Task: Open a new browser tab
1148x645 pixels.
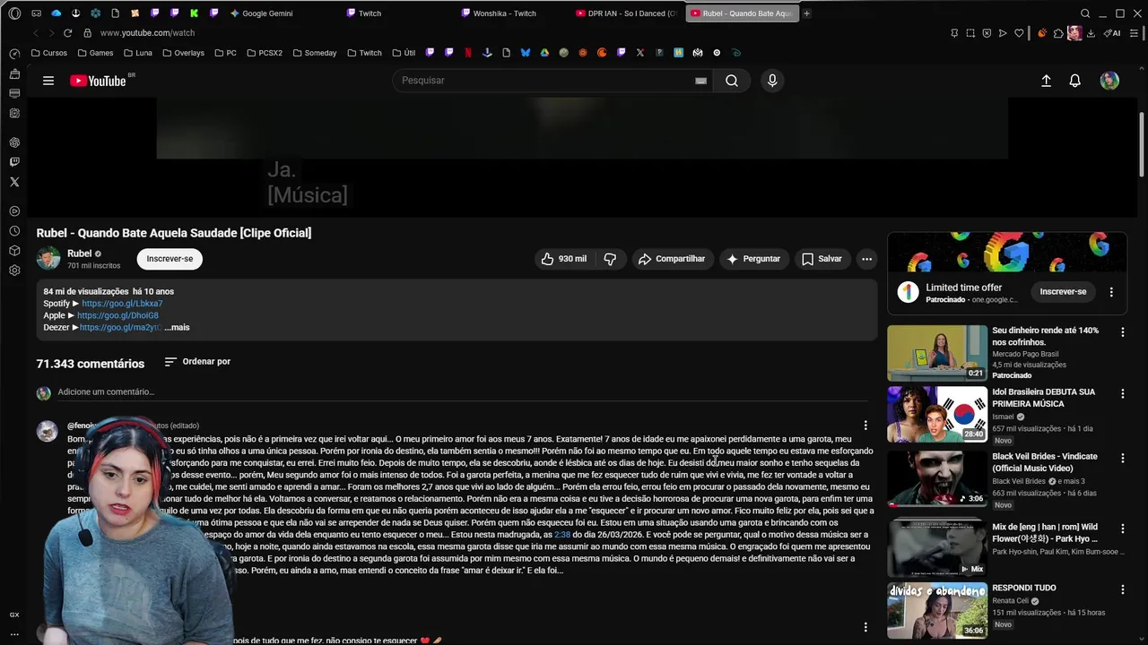Action: coord(806,13)
